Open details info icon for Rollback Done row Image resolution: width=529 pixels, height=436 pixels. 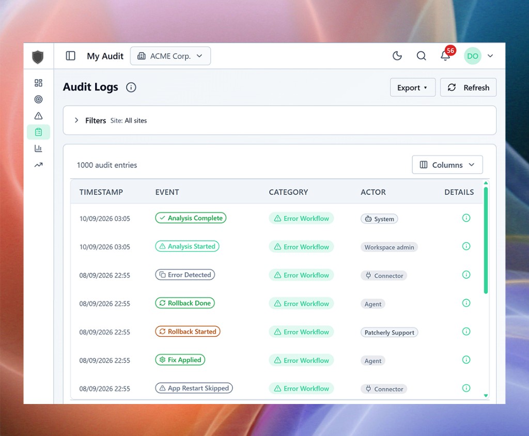(x=466, y=303)
